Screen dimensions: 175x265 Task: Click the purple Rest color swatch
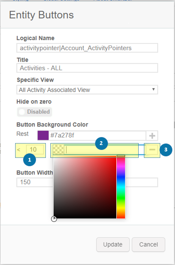pyautogui.click(x=43, y=136)
